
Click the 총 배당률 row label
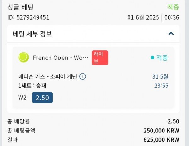coord(18,121)
